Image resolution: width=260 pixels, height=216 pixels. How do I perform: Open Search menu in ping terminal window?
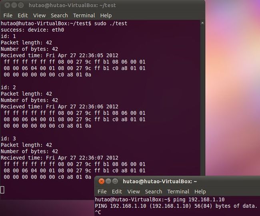tap(153, 192)
